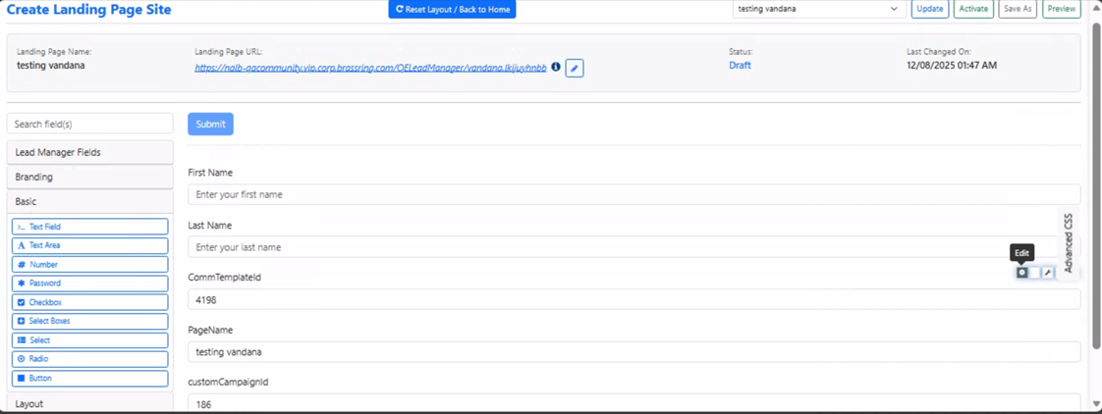Select the Checkbox component in Basic panel
The width and height of the screenshot is (1102, 414).
click(x=89, y=302)
